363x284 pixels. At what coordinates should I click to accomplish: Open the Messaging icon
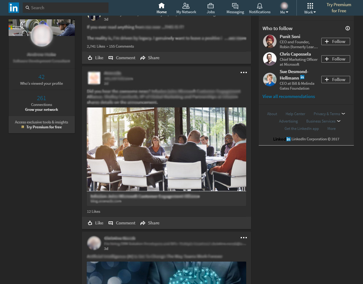[235, 6]
